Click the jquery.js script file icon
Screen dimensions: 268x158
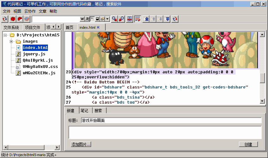point(18,54)
